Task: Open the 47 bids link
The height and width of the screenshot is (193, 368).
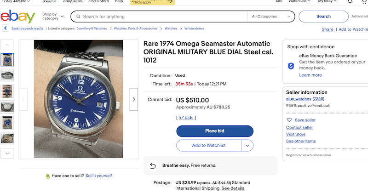Action: 186,118
